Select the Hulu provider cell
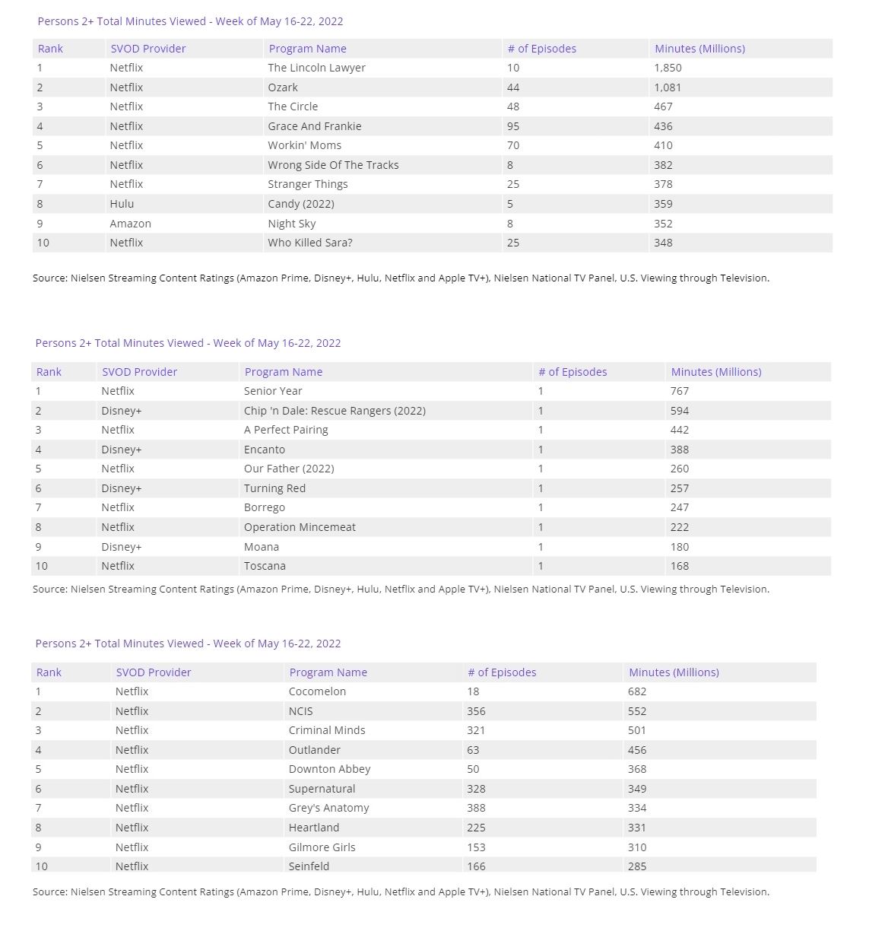 point(122,204)
